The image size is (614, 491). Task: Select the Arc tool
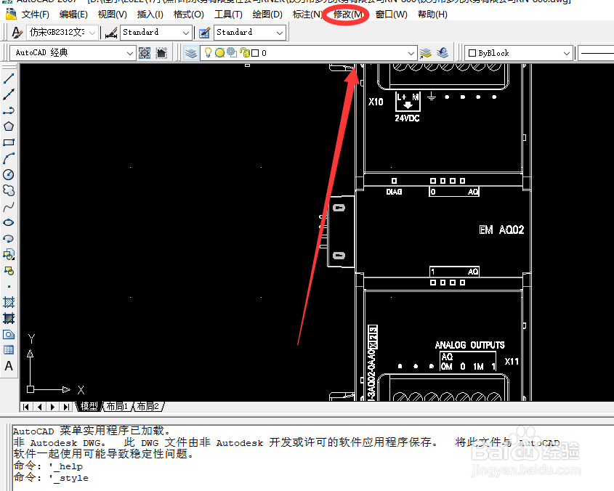click(x=9, y=158)
